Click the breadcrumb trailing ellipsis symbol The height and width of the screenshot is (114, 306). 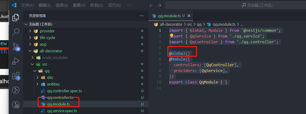(x=242, y=24)
